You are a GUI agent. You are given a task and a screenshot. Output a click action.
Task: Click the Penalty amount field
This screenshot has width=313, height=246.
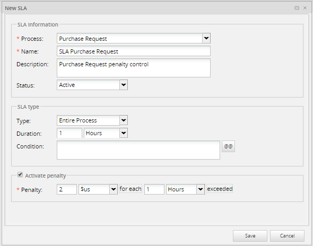click(x=67, y=189)
